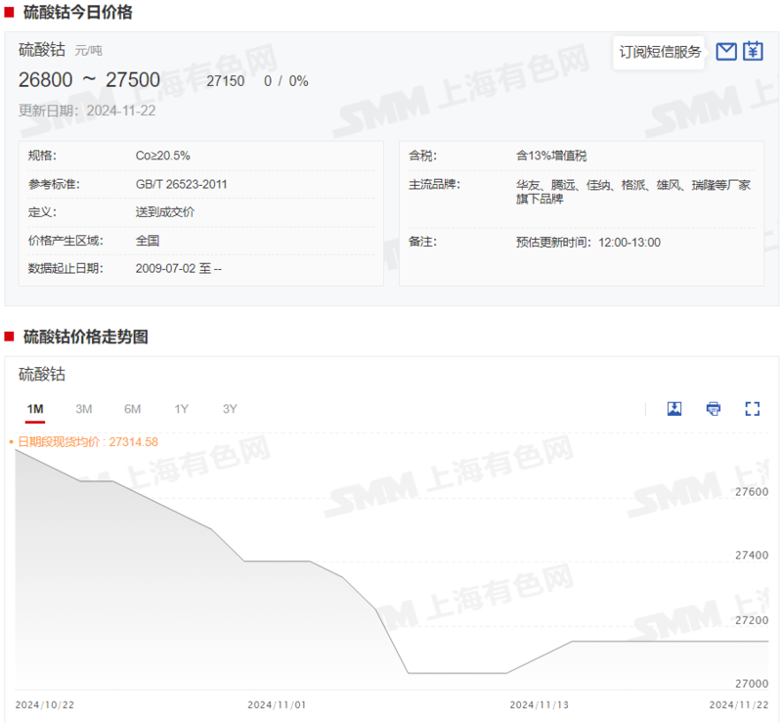Click the standard GB/T 26523-2011

(181, 184)
